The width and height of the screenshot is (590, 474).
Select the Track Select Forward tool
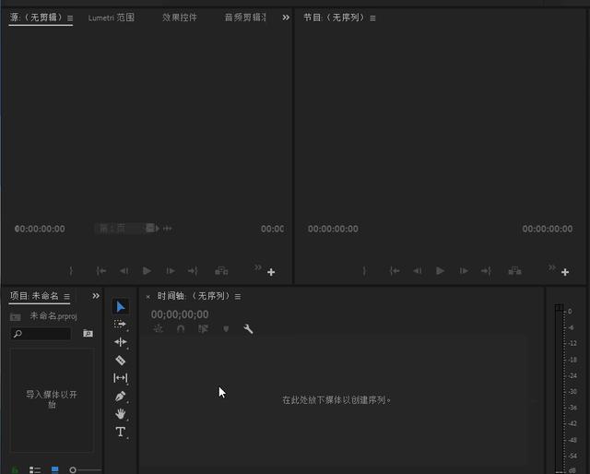click(120, 325)
